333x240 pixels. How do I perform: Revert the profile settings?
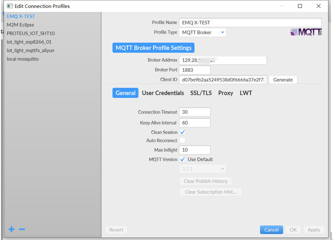pyautogui.click(x=116, y=230)
